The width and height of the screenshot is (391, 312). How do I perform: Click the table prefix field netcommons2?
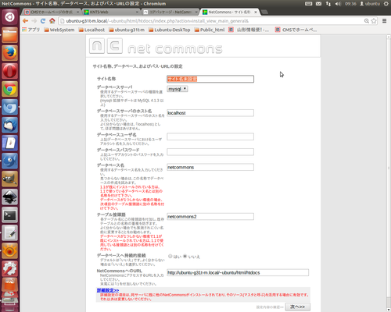[210, 217]
